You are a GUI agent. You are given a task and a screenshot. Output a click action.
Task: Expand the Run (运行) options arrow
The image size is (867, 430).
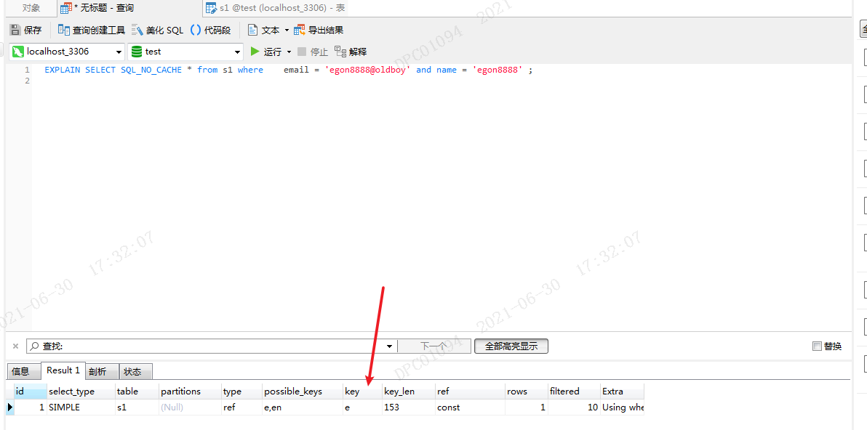(x=289, y=52)
